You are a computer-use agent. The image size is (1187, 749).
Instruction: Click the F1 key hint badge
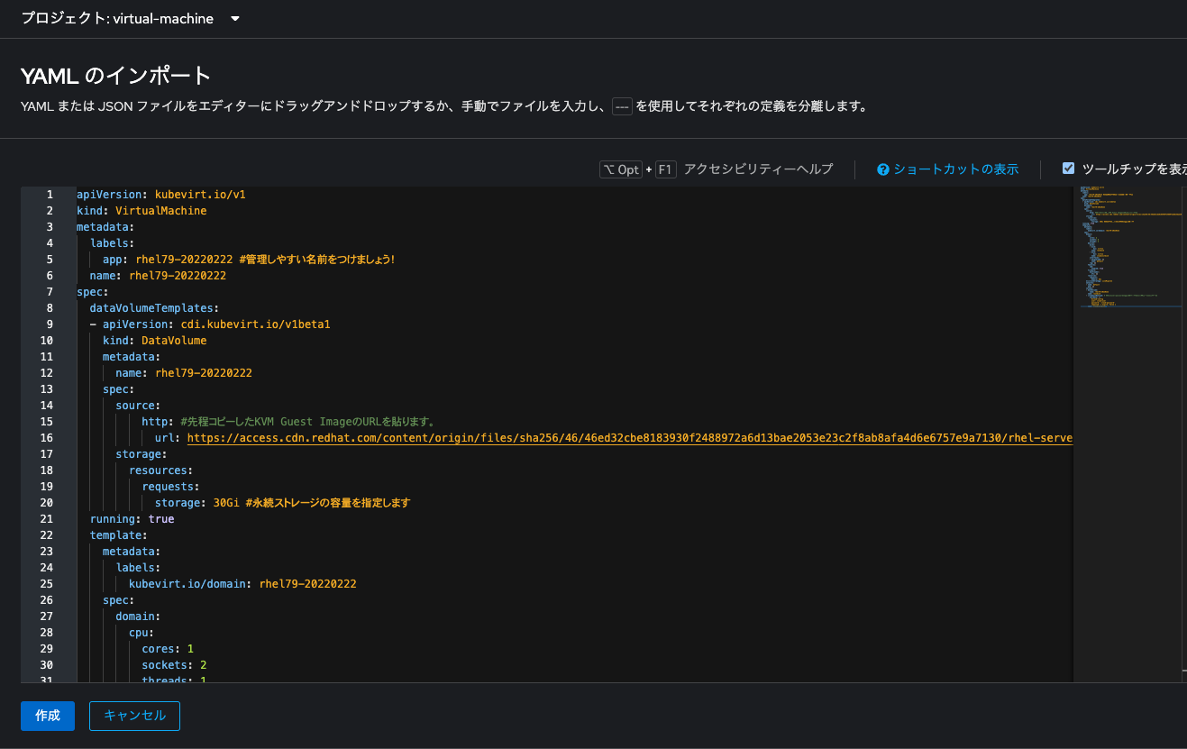point(665,169)
